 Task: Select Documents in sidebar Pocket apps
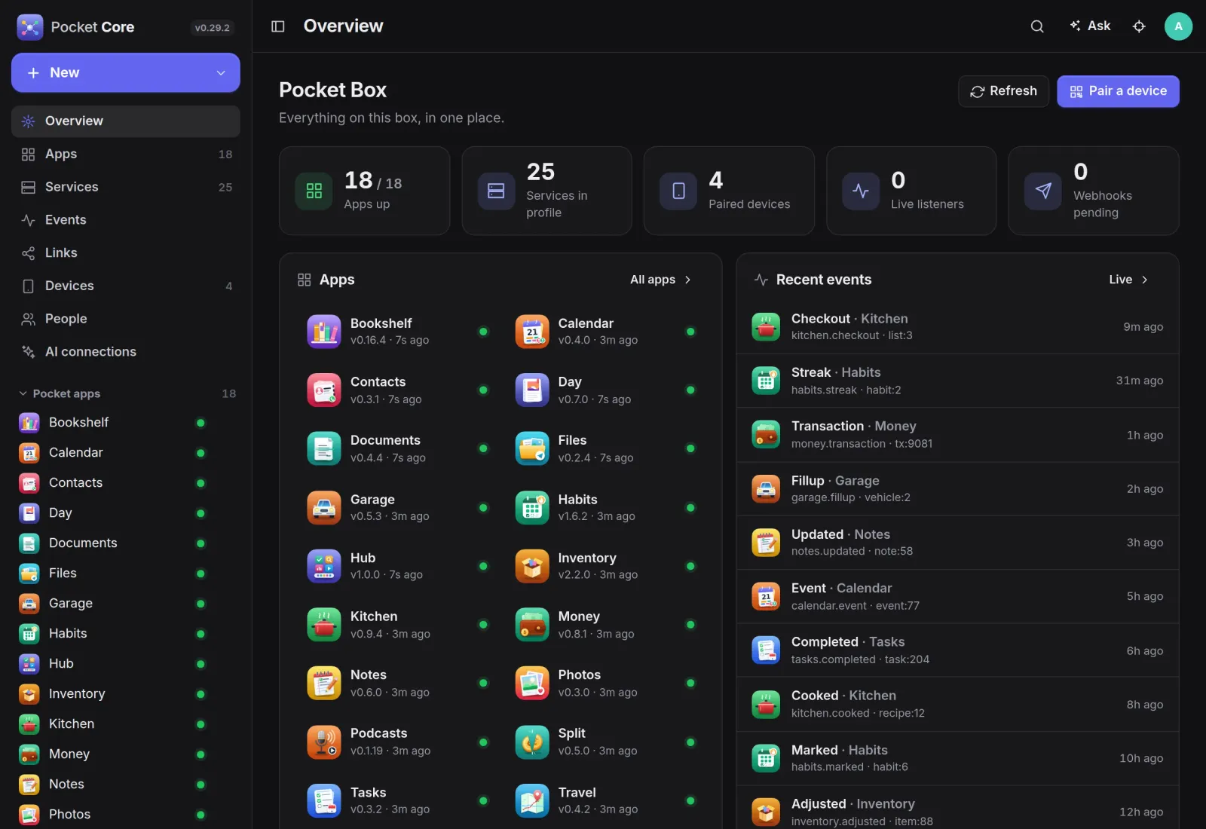coord(113,543)
